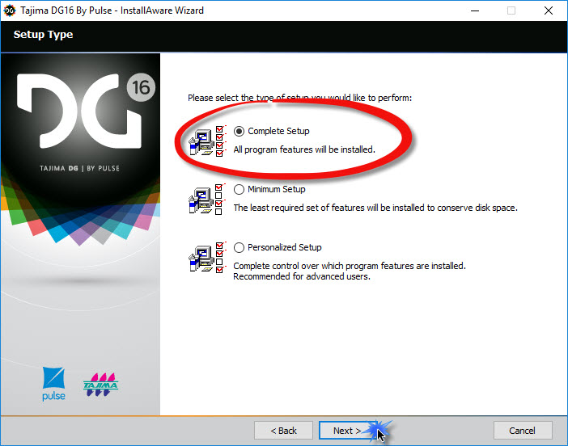
Task: Click the Pulse logo in sidebar
Action: click(x=53, y=384)
